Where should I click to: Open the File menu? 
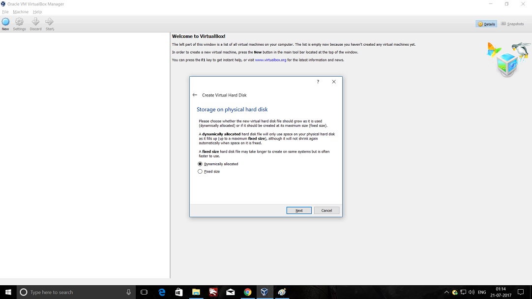[5, 12]
